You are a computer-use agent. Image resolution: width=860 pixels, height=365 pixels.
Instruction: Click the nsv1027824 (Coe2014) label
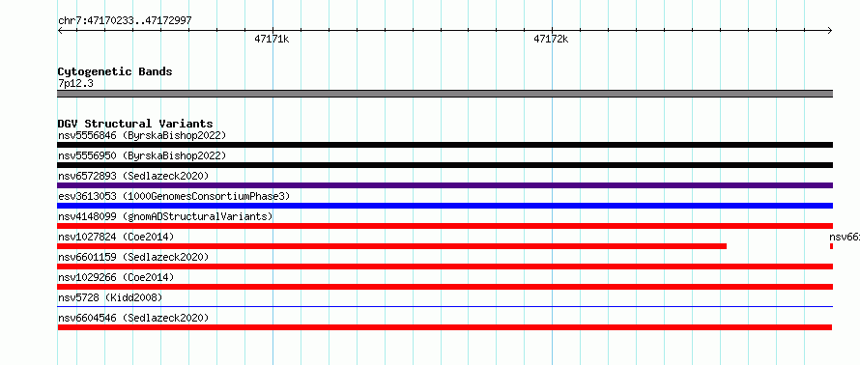[x=116, y=237]
